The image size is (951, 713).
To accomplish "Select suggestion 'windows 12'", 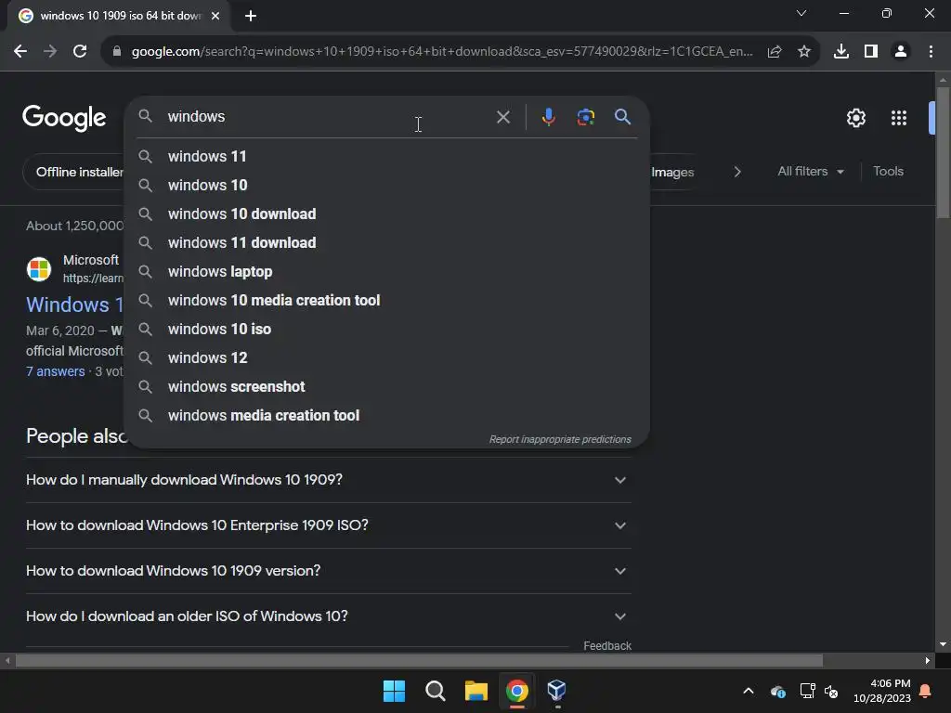I will (x=387, y=357).
